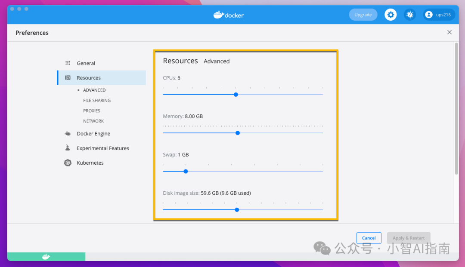Screen dimensions: 465x267
Task: Click the Memory slider handle
Action: pos(238,133)
